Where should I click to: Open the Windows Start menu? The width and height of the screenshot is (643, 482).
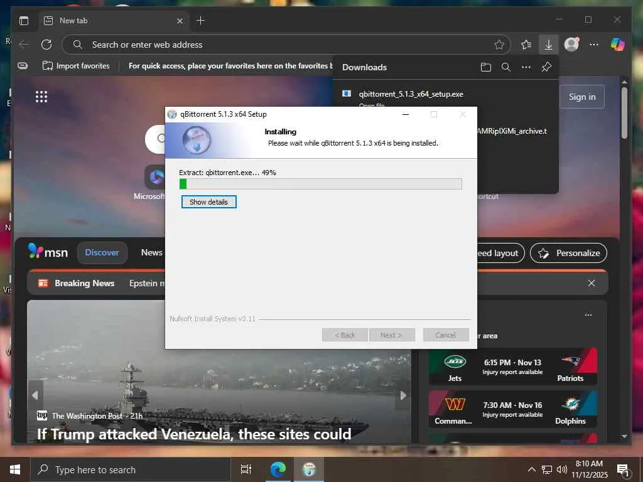(x=15, y=469)
